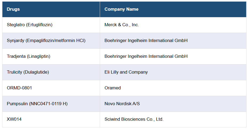
Task: Select the Steglatro (Ertugliflozin) cell
Action: tap(30, 25)
